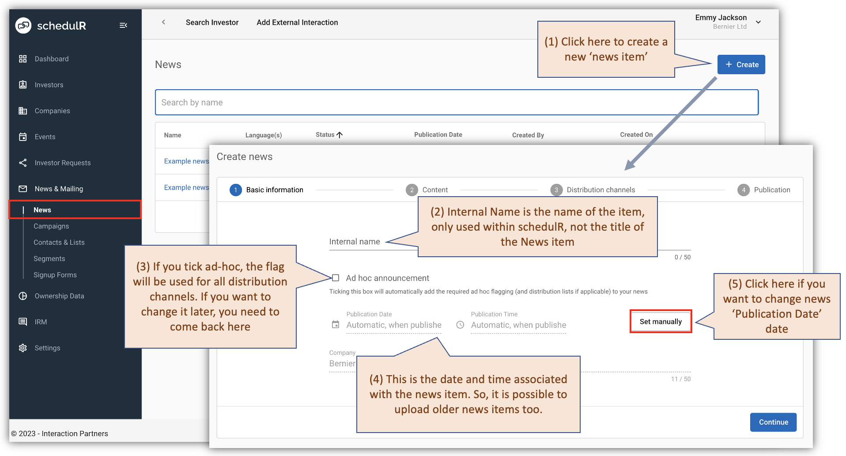Open Settings from the sidebar
Image resolution: width=846 pixels, height=456 pixels.
coord(47,348)
